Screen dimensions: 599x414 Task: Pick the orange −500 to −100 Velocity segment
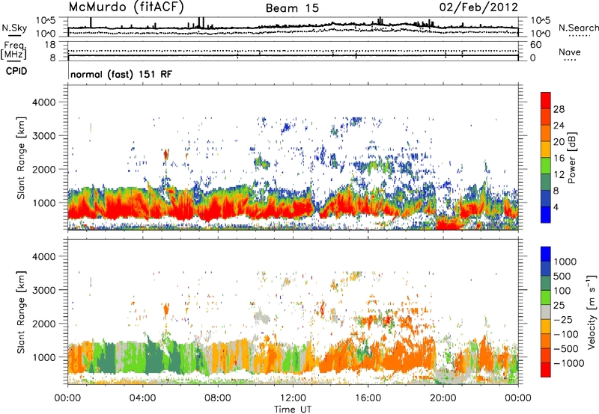[546, 341]
